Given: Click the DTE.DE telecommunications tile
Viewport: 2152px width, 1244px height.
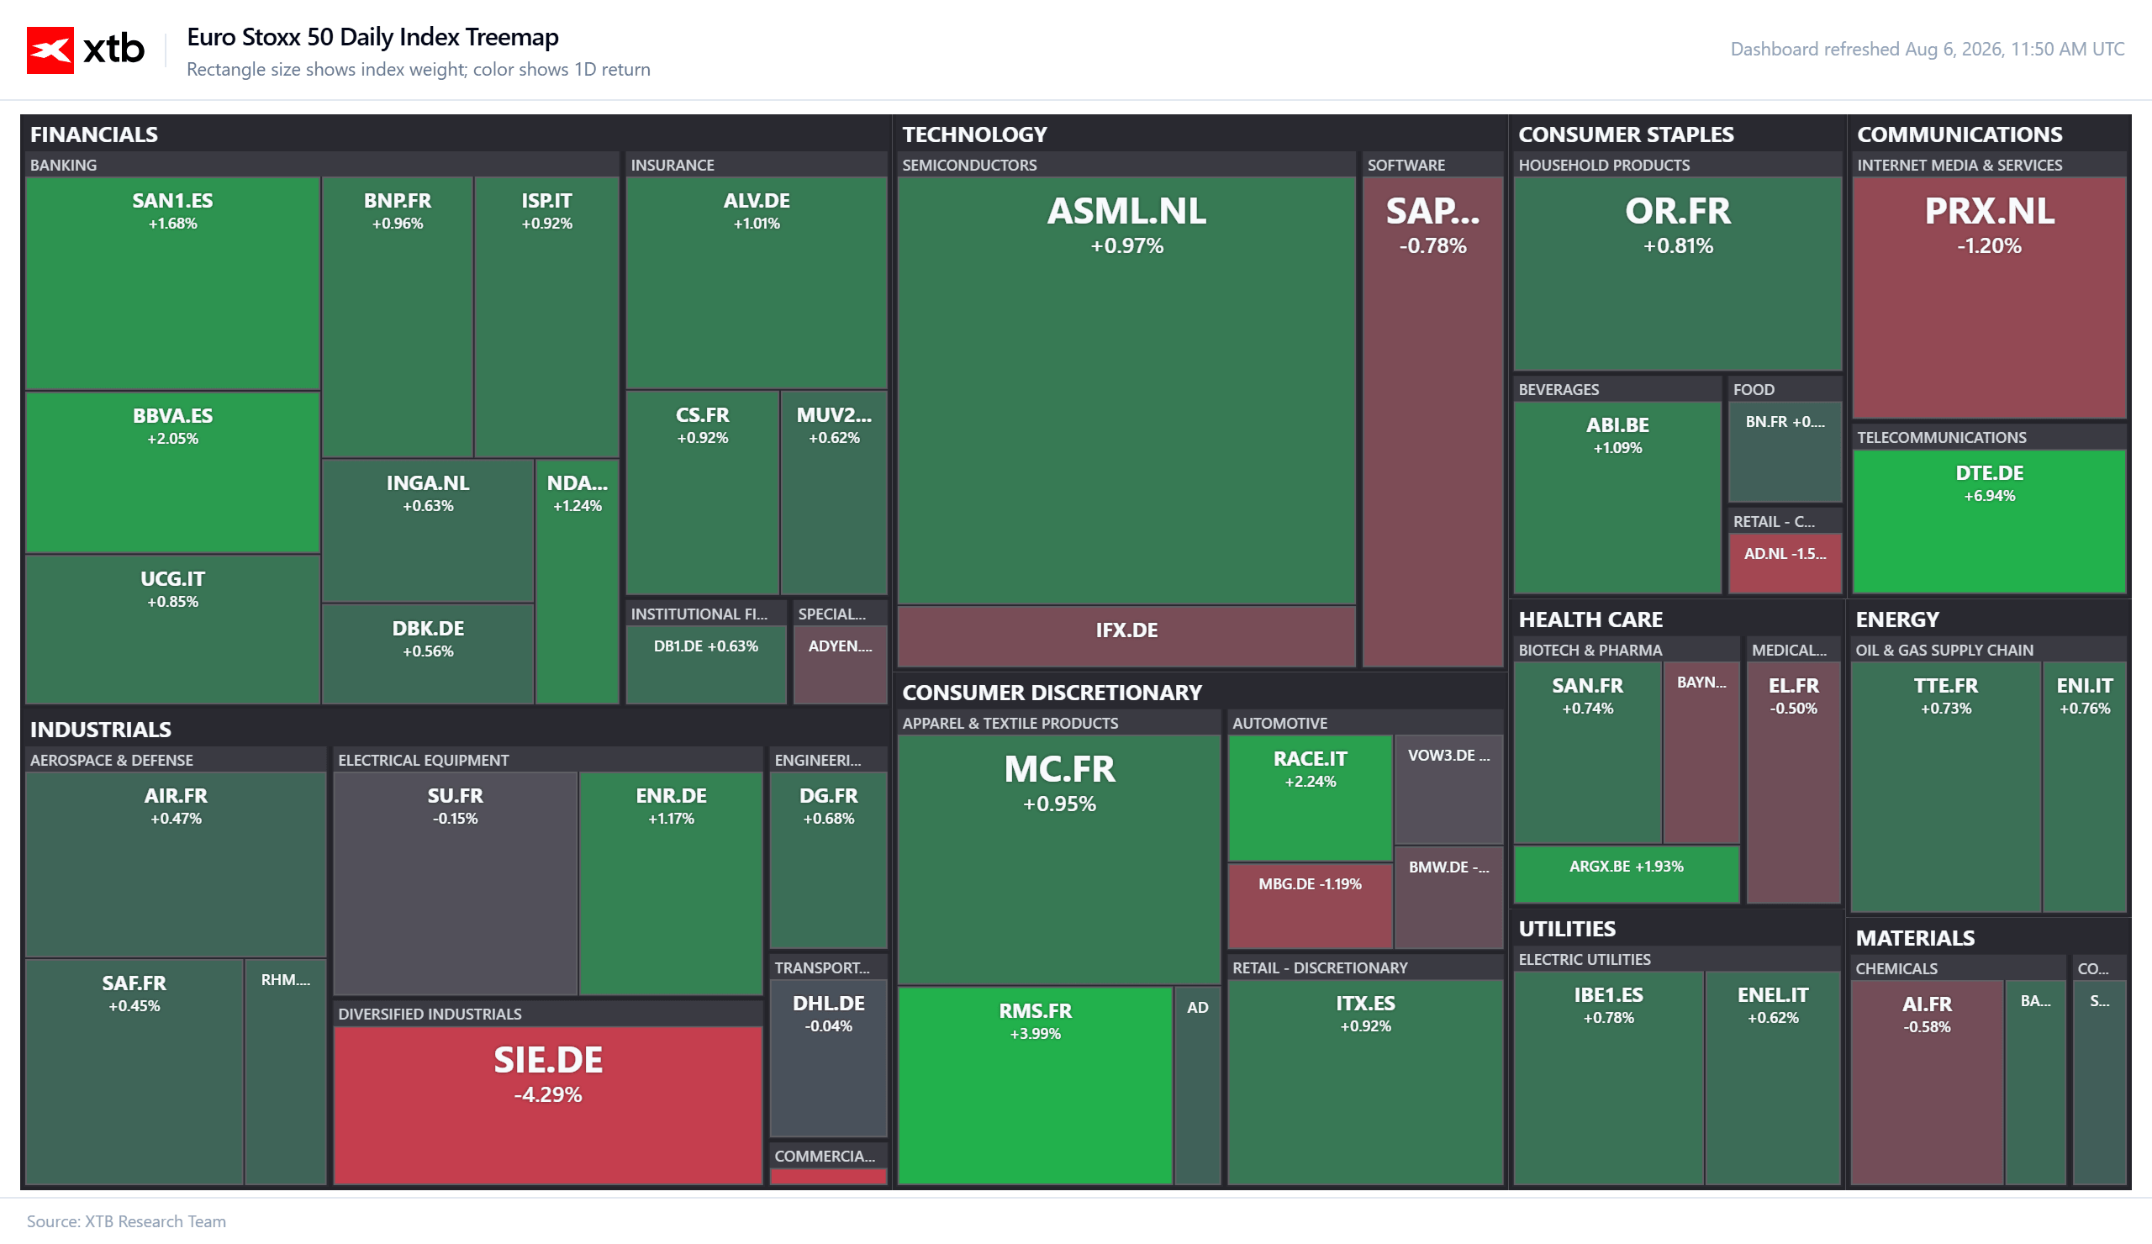Looking at the screenshot, I should pos(1989,521).
